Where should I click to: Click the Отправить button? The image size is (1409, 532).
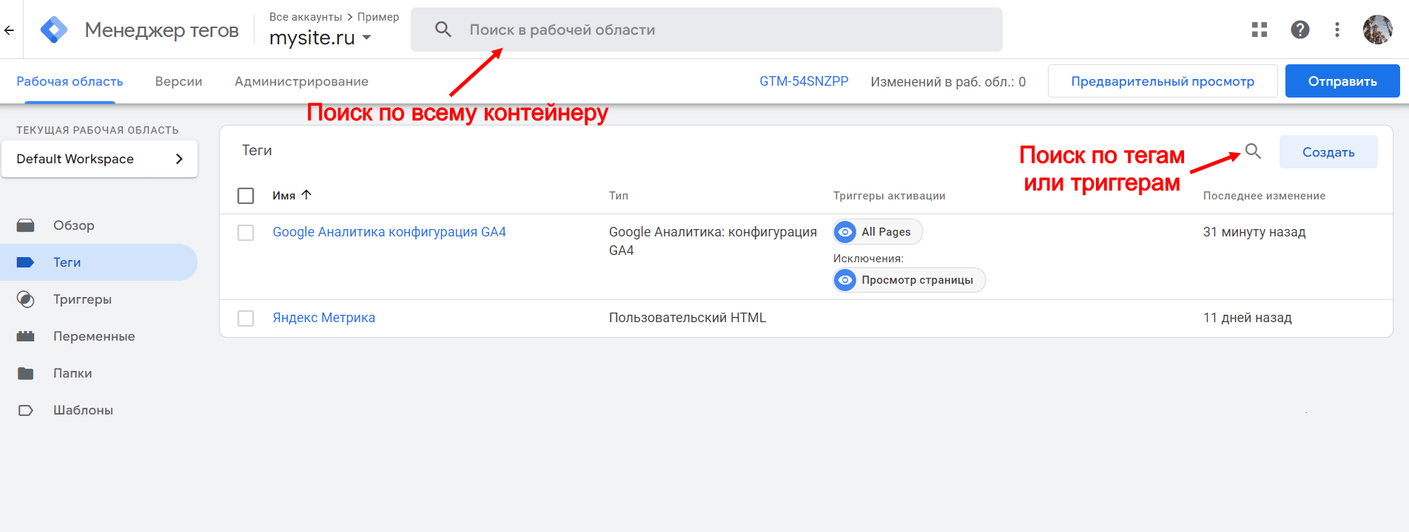tap(1342, 81)
